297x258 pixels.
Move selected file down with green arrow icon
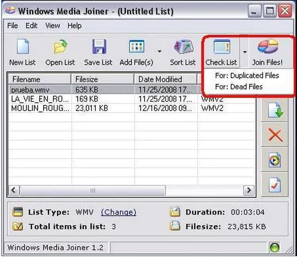click(275, 110)
